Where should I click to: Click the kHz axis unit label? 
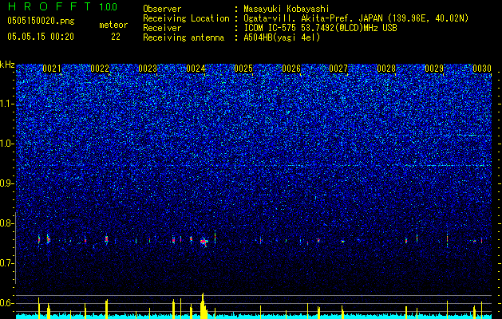point(7,65)
